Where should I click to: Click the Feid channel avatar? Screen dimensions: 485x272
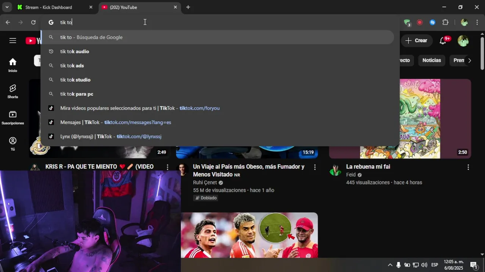[335, 170]
